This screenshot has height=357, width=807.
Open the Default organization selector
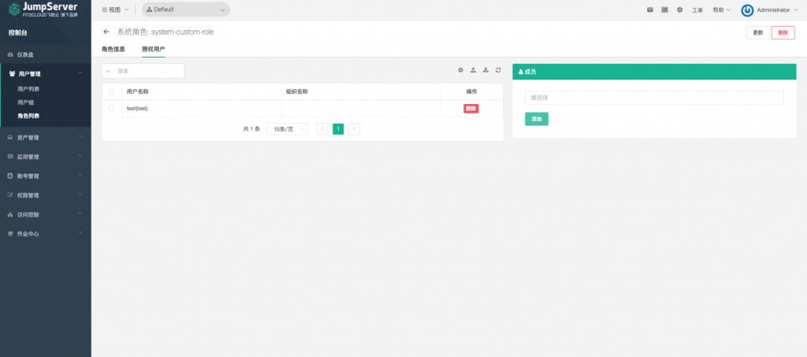186,9
